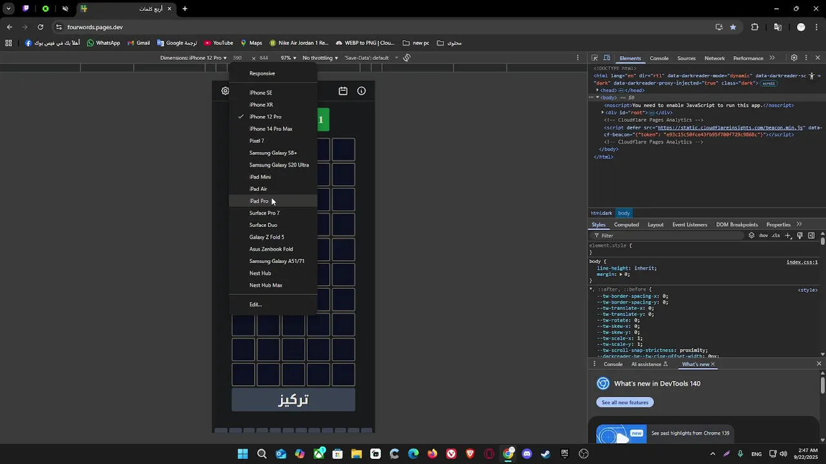Image resolution: width=826 pixels, height=464 pixels.
Task: Open the Save-Data default dropdown
Action: (371, 58)
